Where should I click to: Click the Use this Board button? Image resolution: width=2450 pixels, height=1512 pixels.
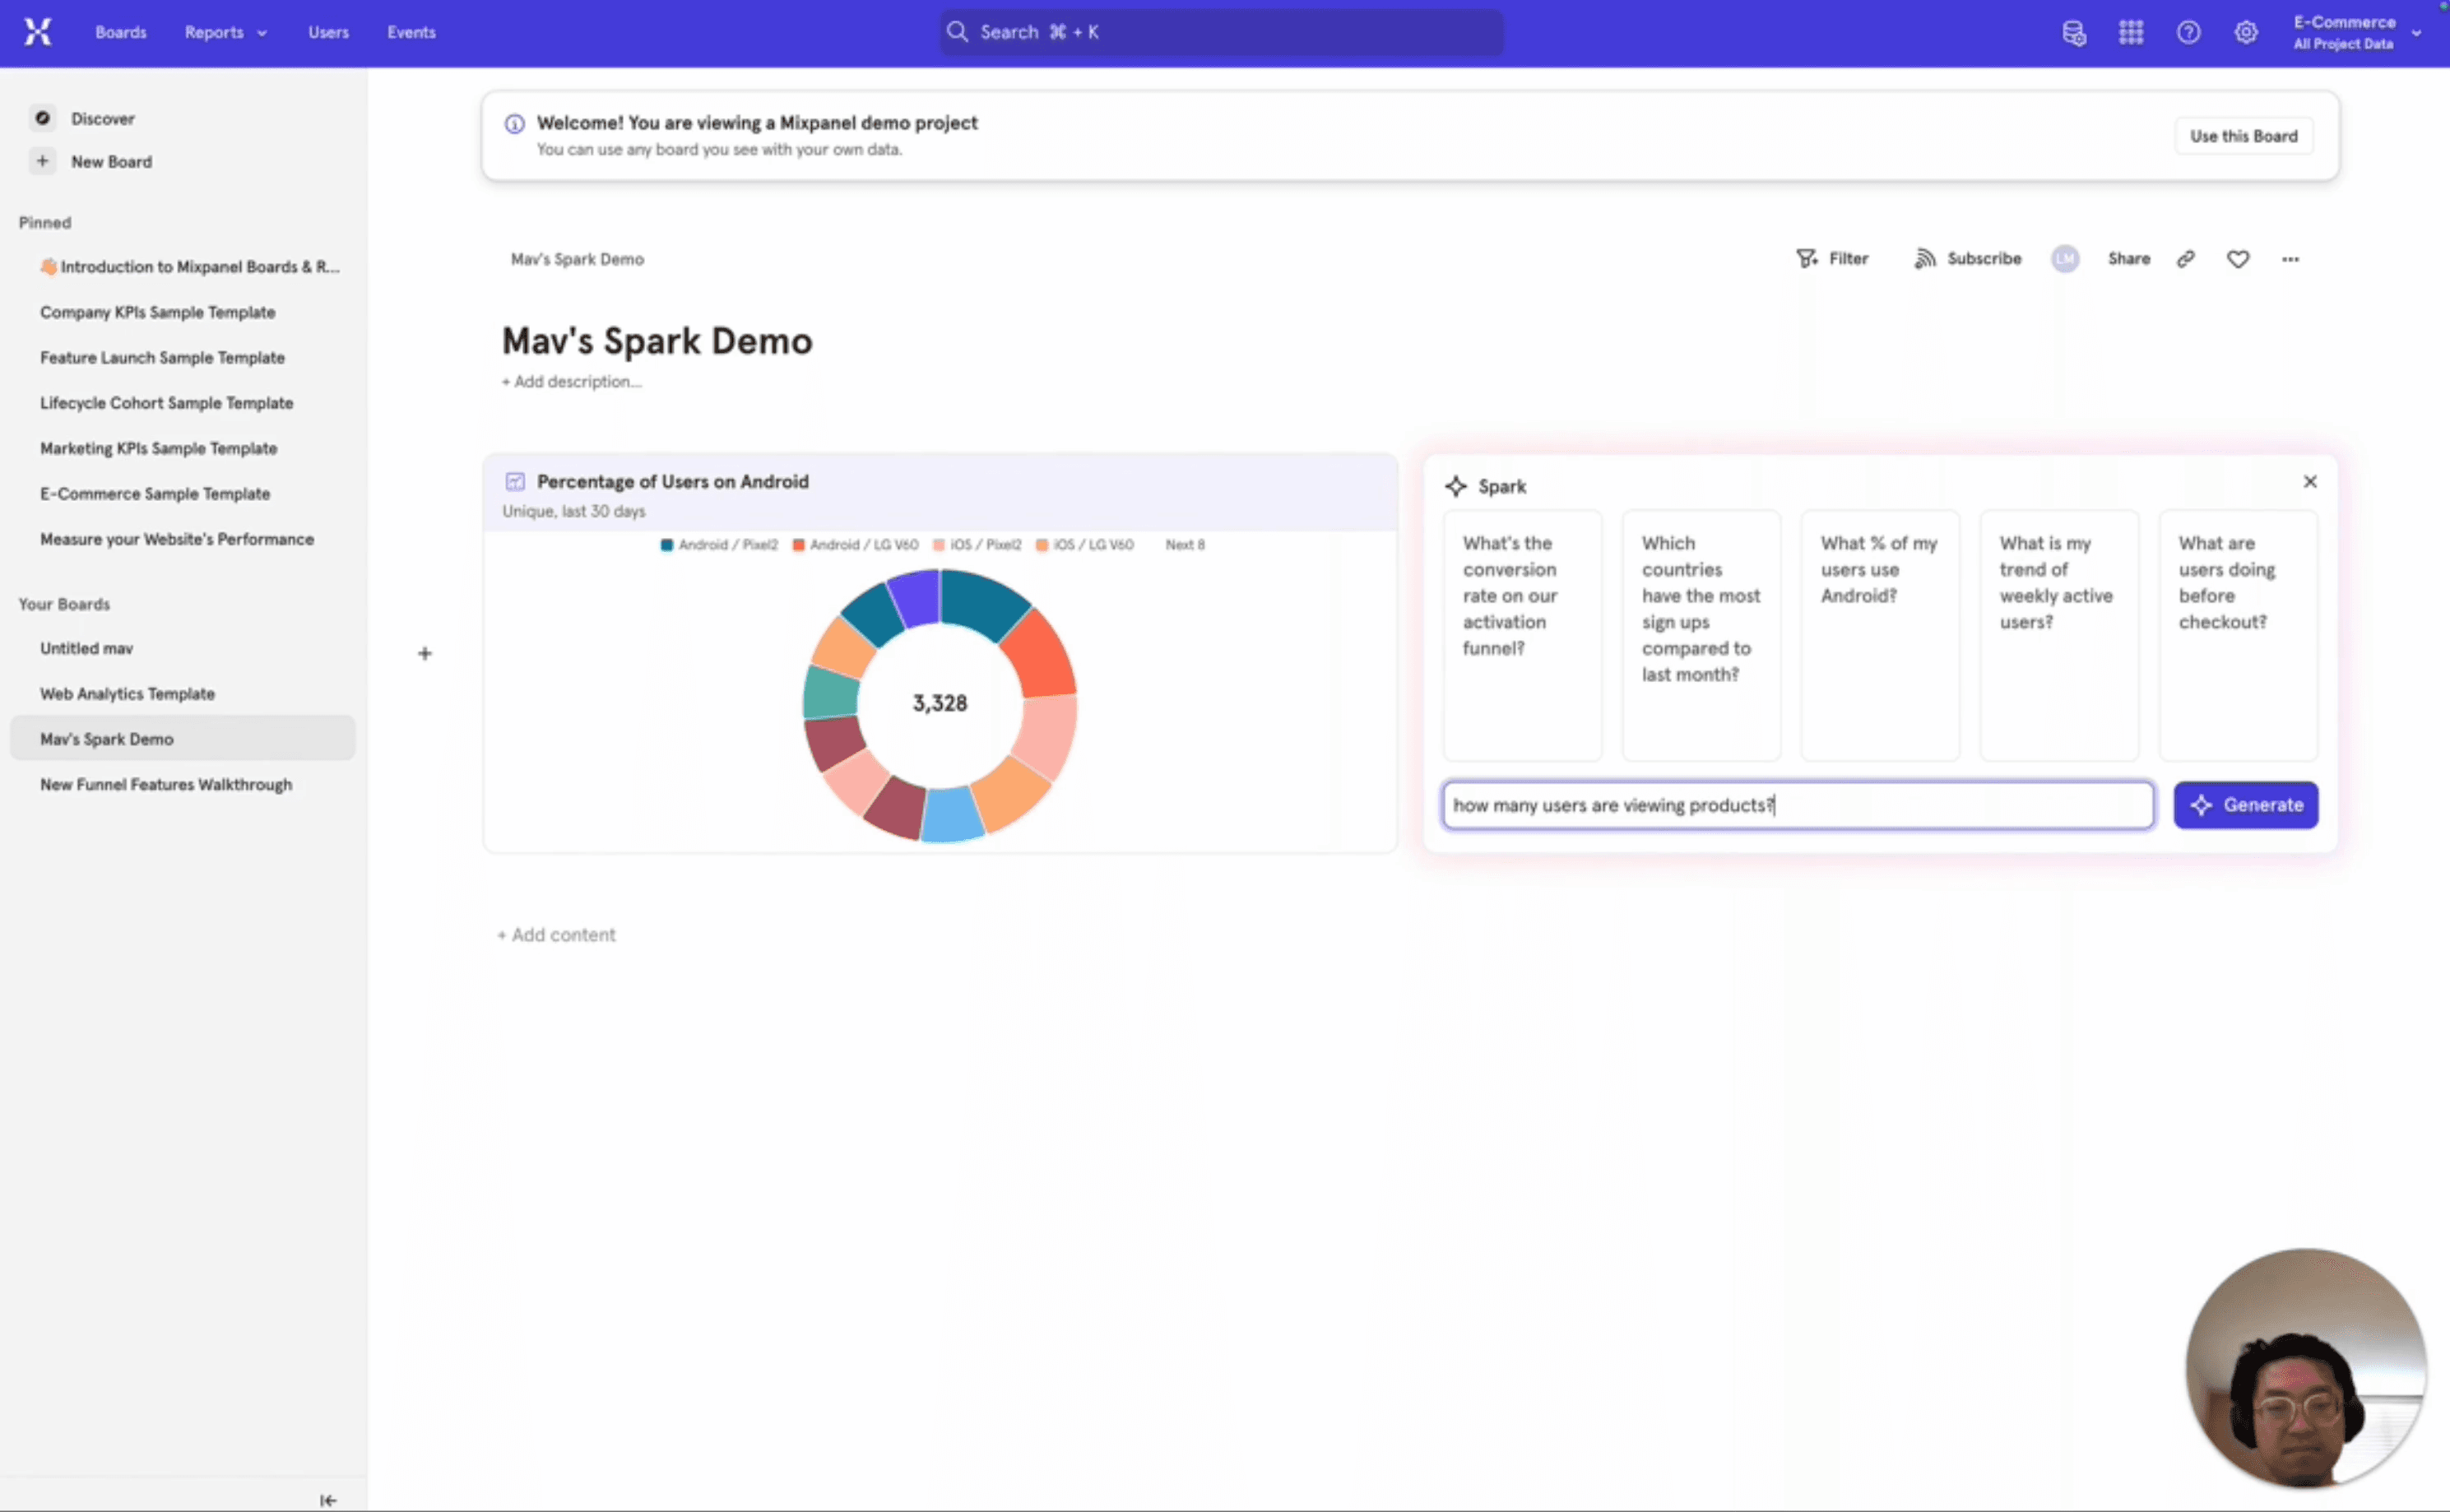coord(2243,135)
